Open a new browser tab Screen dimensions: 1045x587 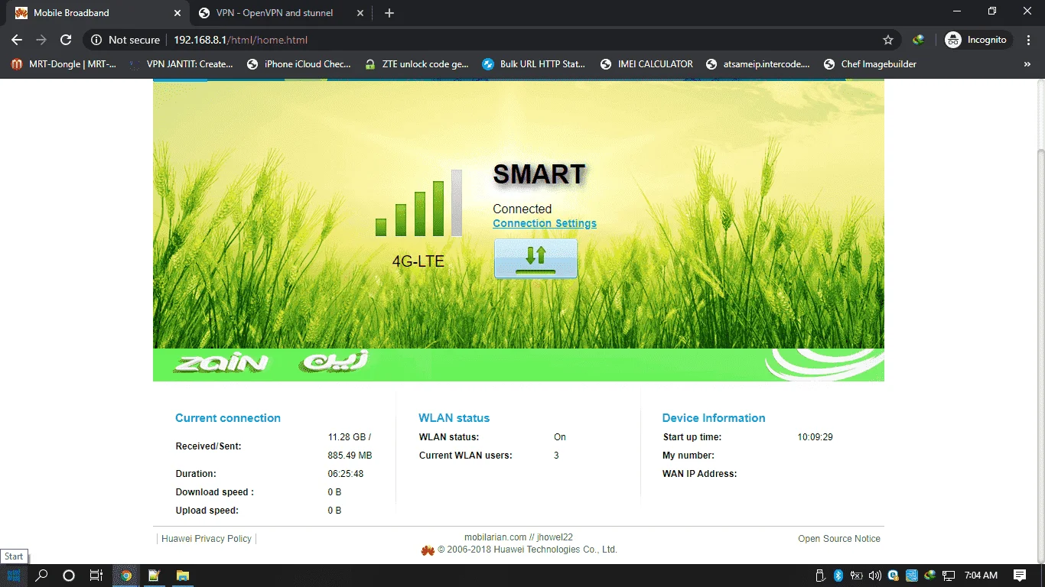pos(389,13)
